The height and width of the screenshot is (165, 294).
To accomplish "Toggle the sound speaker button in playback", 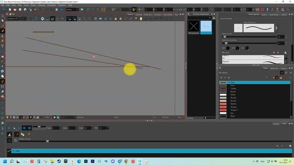I will point(24,128).
